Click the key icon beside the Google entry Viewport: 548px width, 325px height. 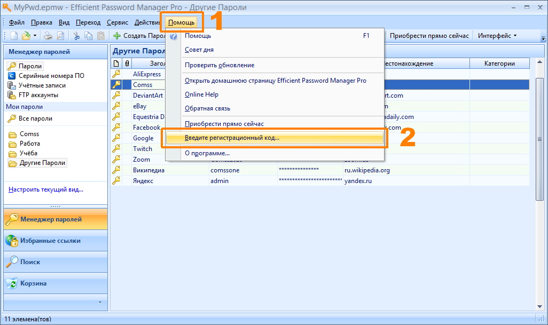[x=116, y=138]
